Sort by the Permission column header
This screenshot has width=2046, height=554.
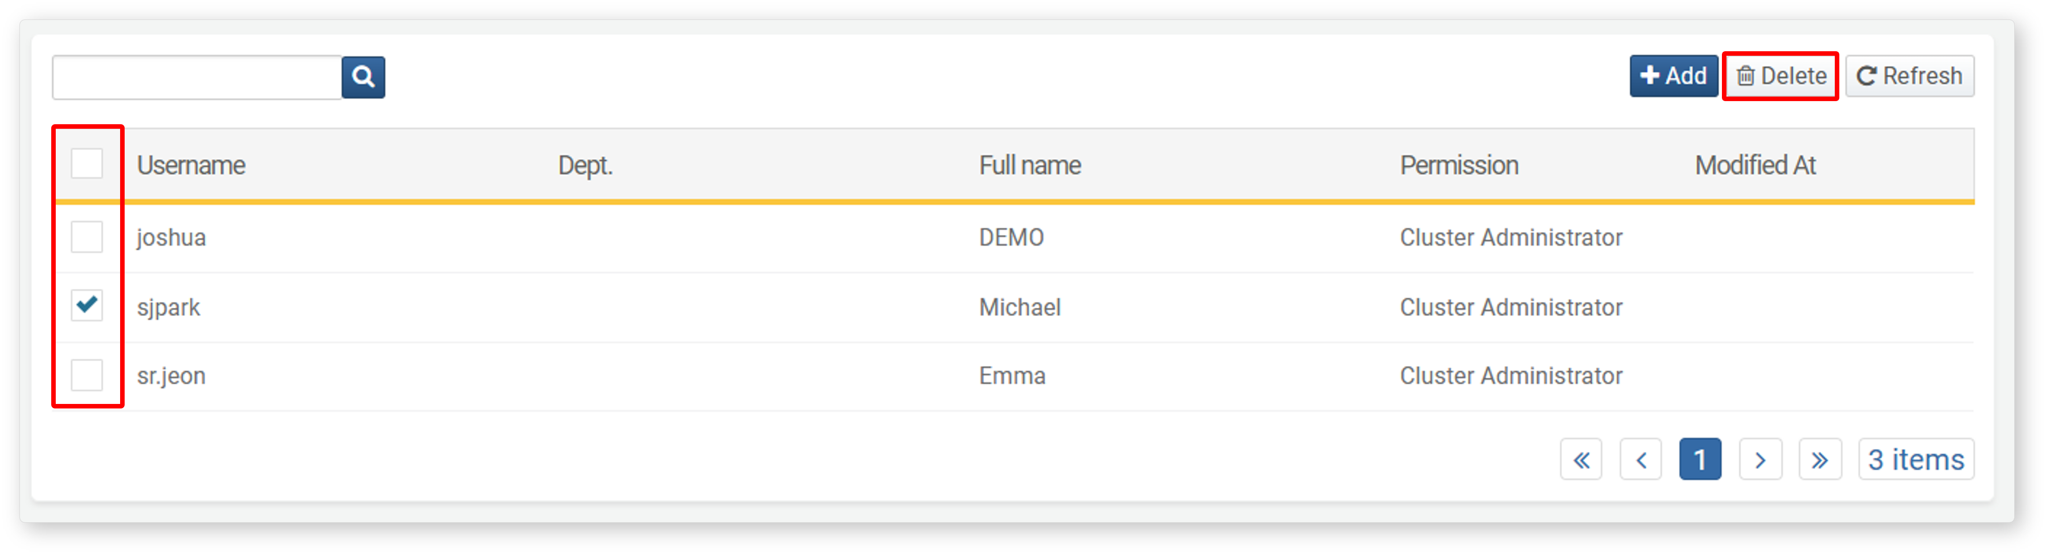[x=1459, y=165]
